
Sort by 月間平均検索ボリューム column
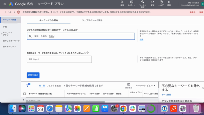click(76, 94)
